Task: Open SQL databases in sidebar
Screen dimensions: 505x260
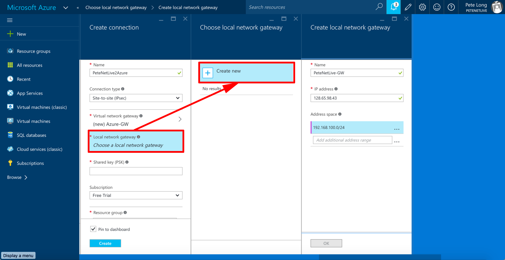Action: point(32,135)
